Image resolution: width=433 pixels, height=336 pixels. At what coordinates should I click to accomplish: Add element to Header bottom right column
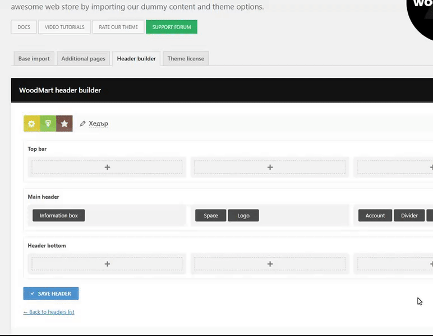(x=395, y=264)
